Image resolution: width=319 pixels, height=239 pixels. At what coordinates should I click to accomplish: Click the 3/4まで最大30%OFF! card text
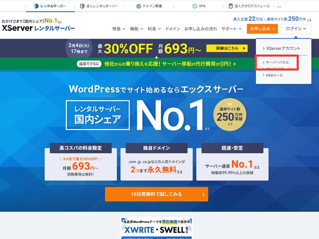tap(81, 159)
